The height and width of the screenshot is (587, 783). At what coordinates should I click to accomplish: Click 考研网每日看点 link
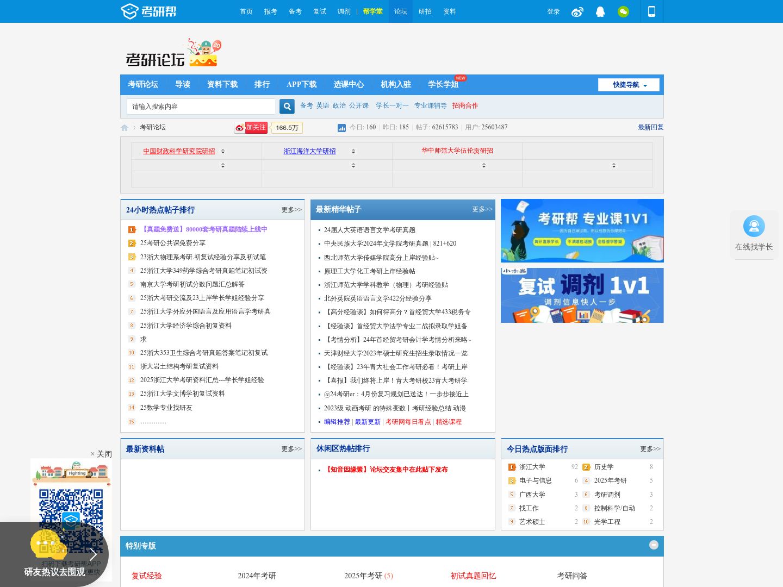pyautogui.click(x=408, y=422)
